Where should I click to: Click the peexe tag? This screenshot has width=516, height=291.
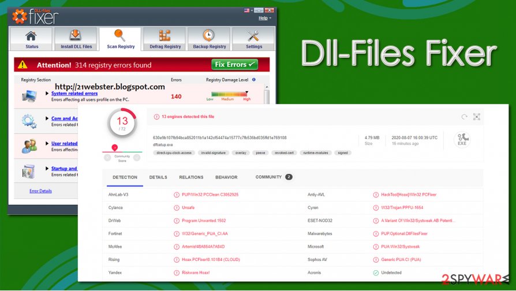(261, 153)
